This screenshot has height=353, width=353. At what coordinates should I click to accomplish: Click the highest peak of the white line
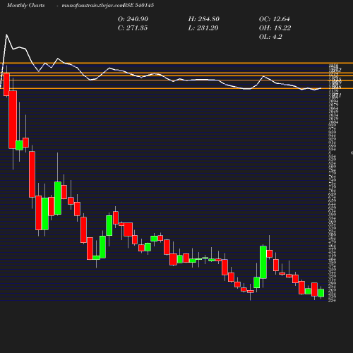(6, 35)
